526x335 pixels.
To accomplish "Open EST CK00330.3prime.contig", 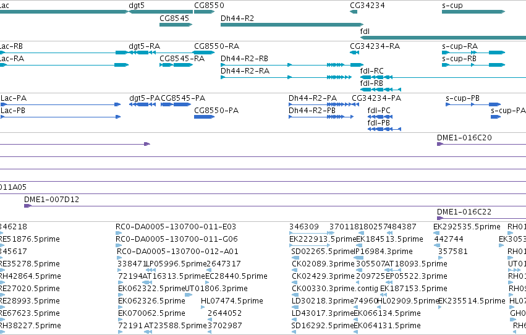I will coord(335,289).
